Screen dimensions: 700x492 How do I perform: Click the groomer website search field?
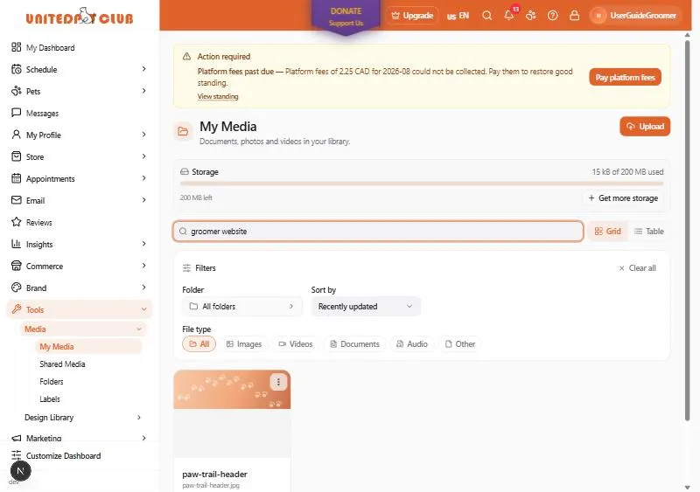click(x=378, y=231)
